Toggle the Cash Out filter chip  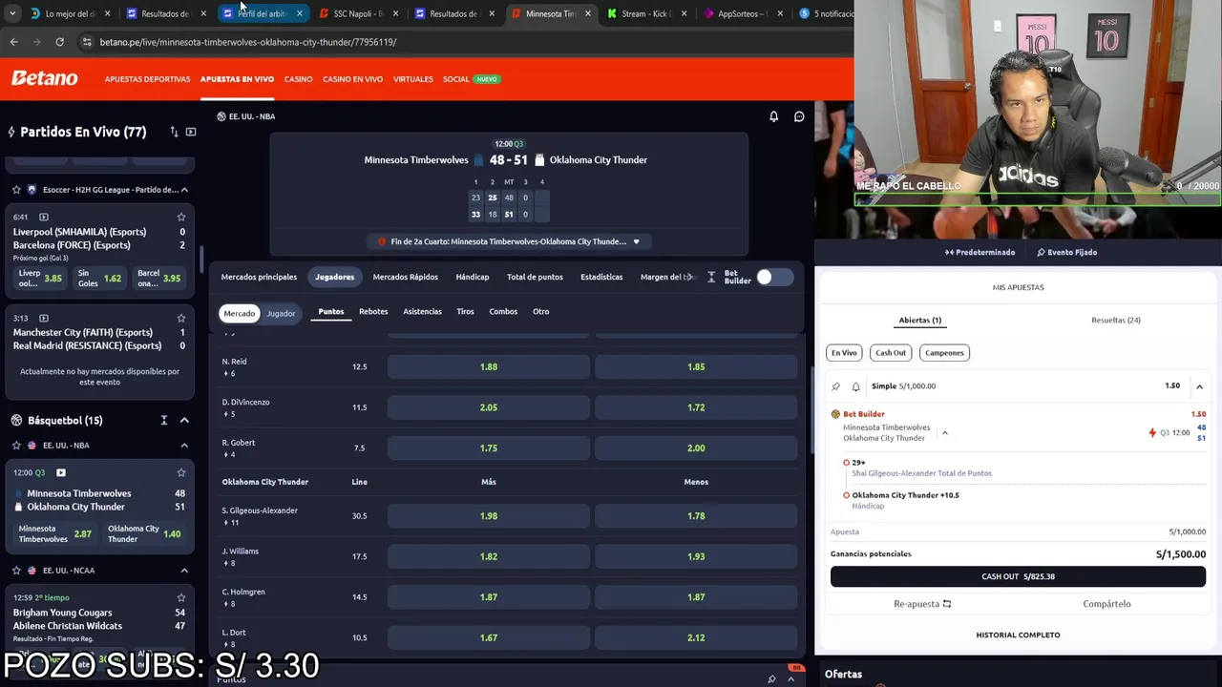pos(891,353)
